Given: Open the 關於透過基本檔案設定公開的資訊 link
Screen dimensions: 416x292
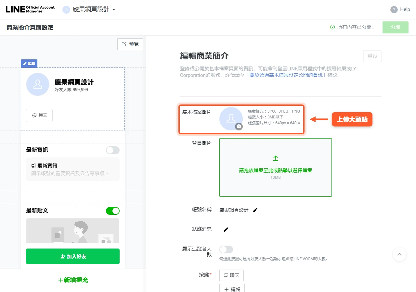Looking at the screenshot, I should [286, 75].
